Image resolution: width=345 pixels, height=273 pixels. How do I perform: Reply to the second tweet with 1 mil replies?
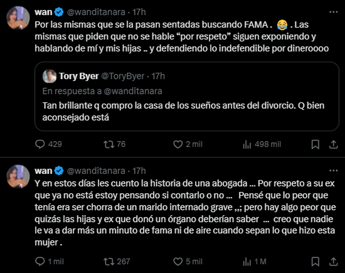coord(40,261)
